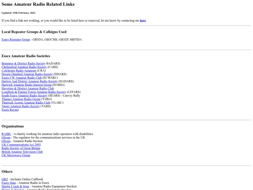Go to Dengie Hundred Amateur Radio Society

(27, 74)
